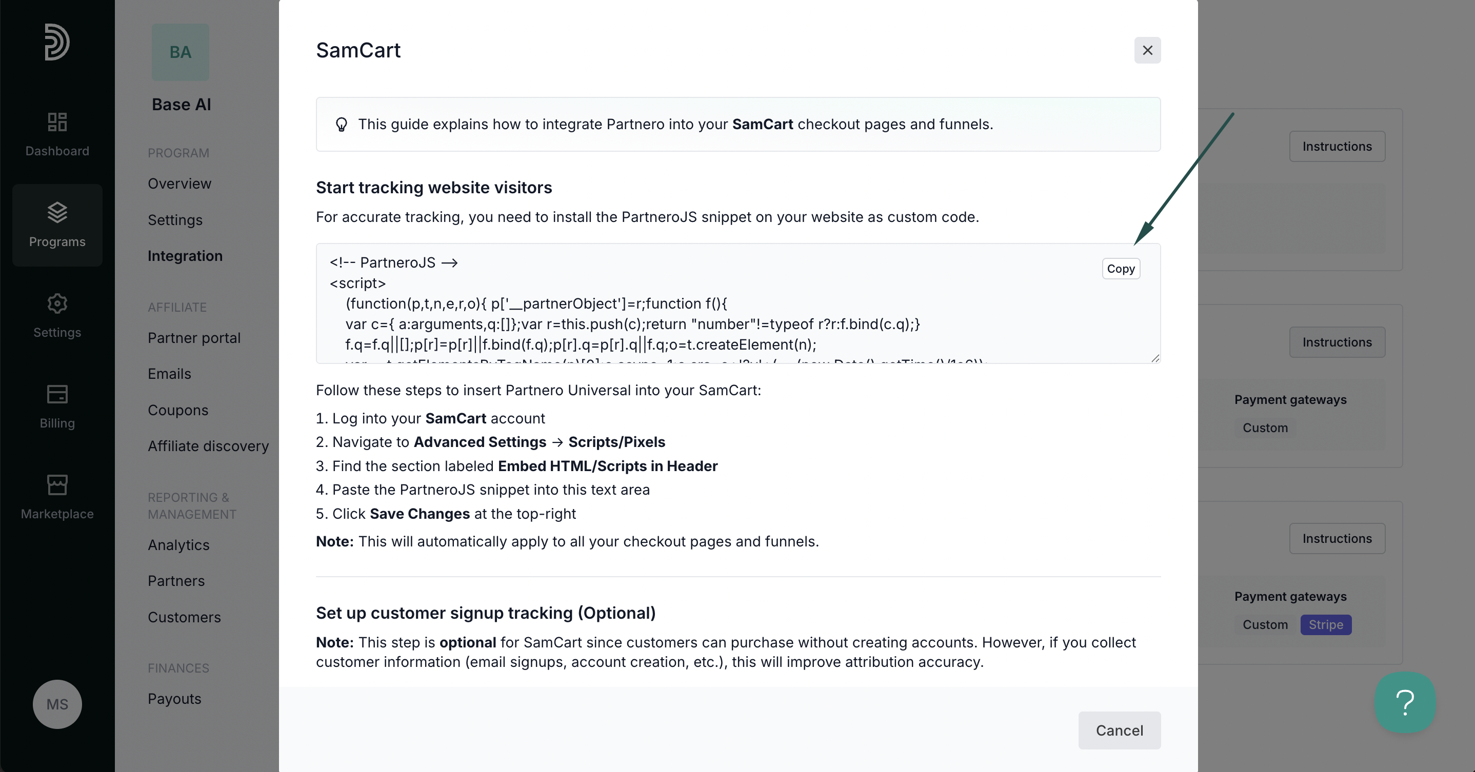Open Customers page
Viewport: 1475px width, 772px height.
coord(184,617)
